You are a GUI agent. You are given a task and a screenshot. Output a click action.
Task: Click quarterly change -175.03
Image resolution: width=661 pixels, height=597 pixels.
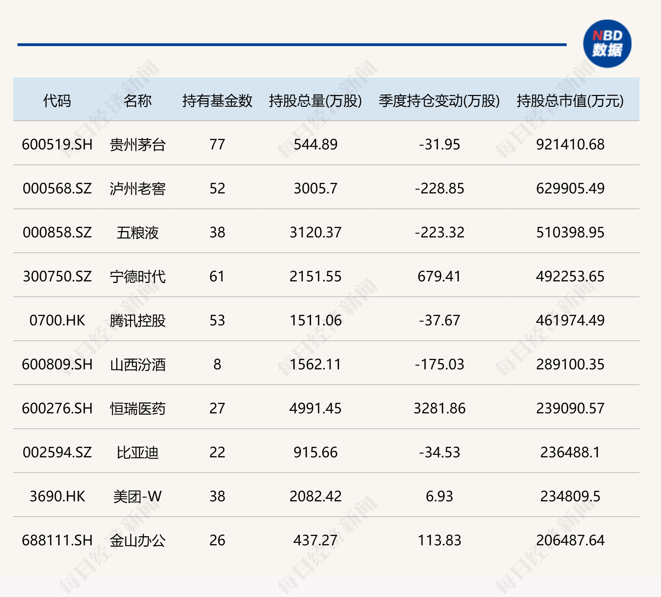point(439,364)
